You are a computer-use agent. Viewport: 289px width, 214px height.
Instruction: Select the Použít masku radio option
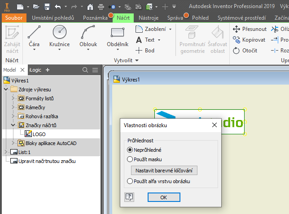tap(130, 159)
